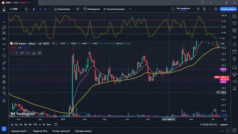Select the Все time range
This screenshot has height=134, width=238.
[49, 125]
